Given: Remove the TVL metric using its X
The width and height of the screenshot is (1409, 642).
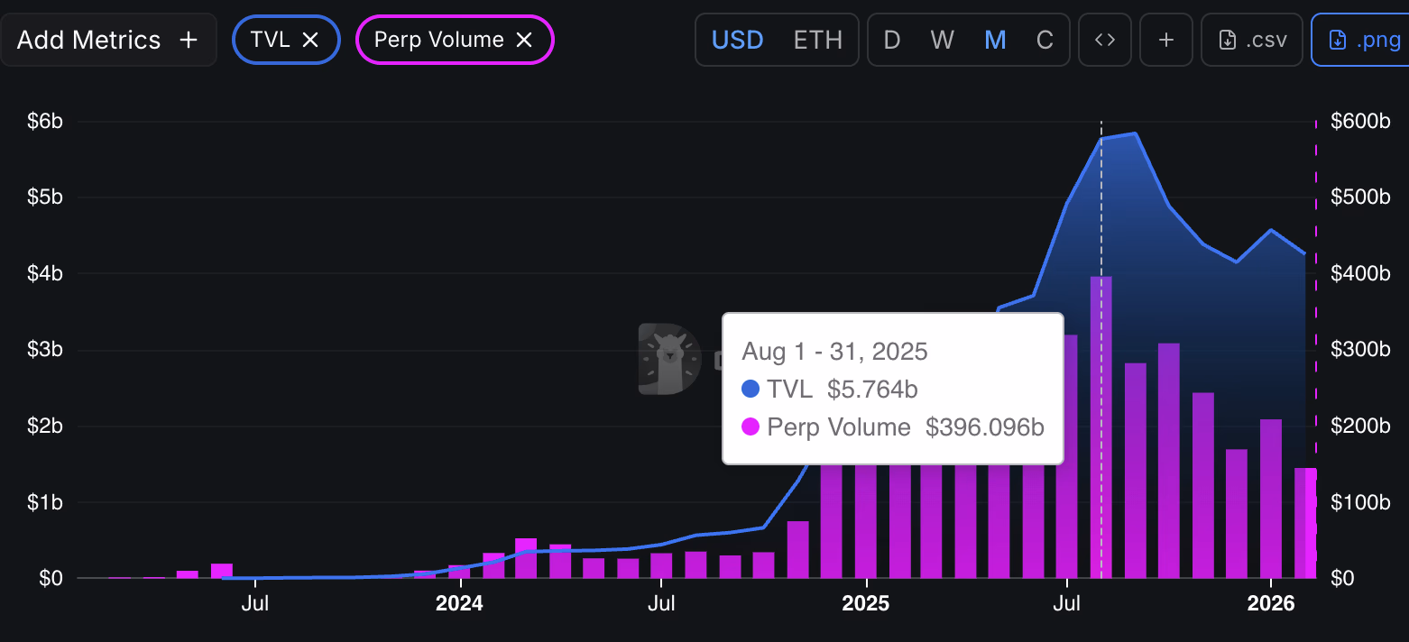Looking at the screenshot, I should (310, 40).
